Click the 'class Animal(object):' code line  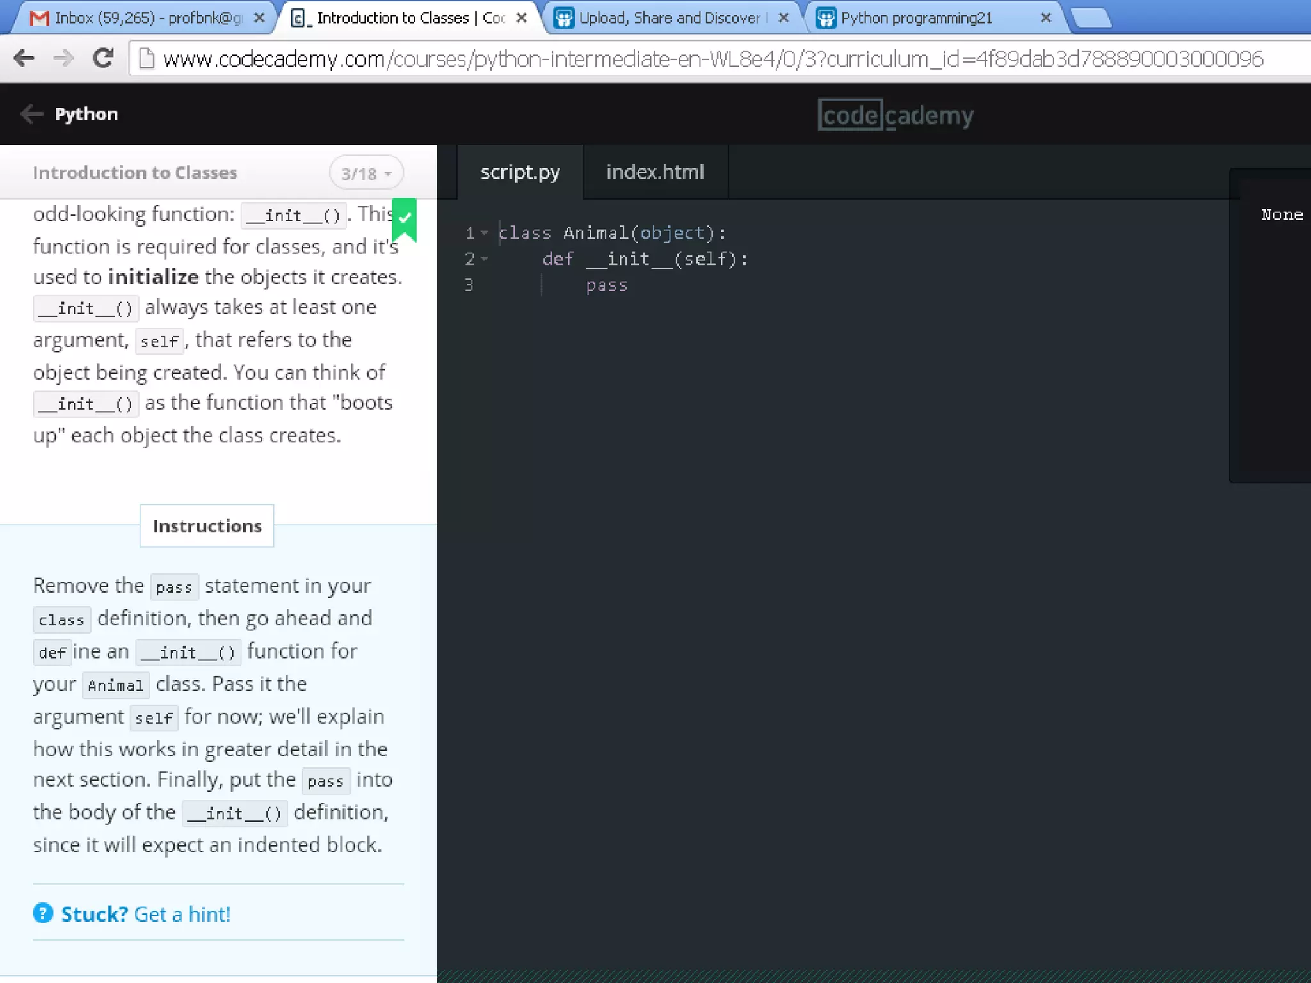pos(613,233)
